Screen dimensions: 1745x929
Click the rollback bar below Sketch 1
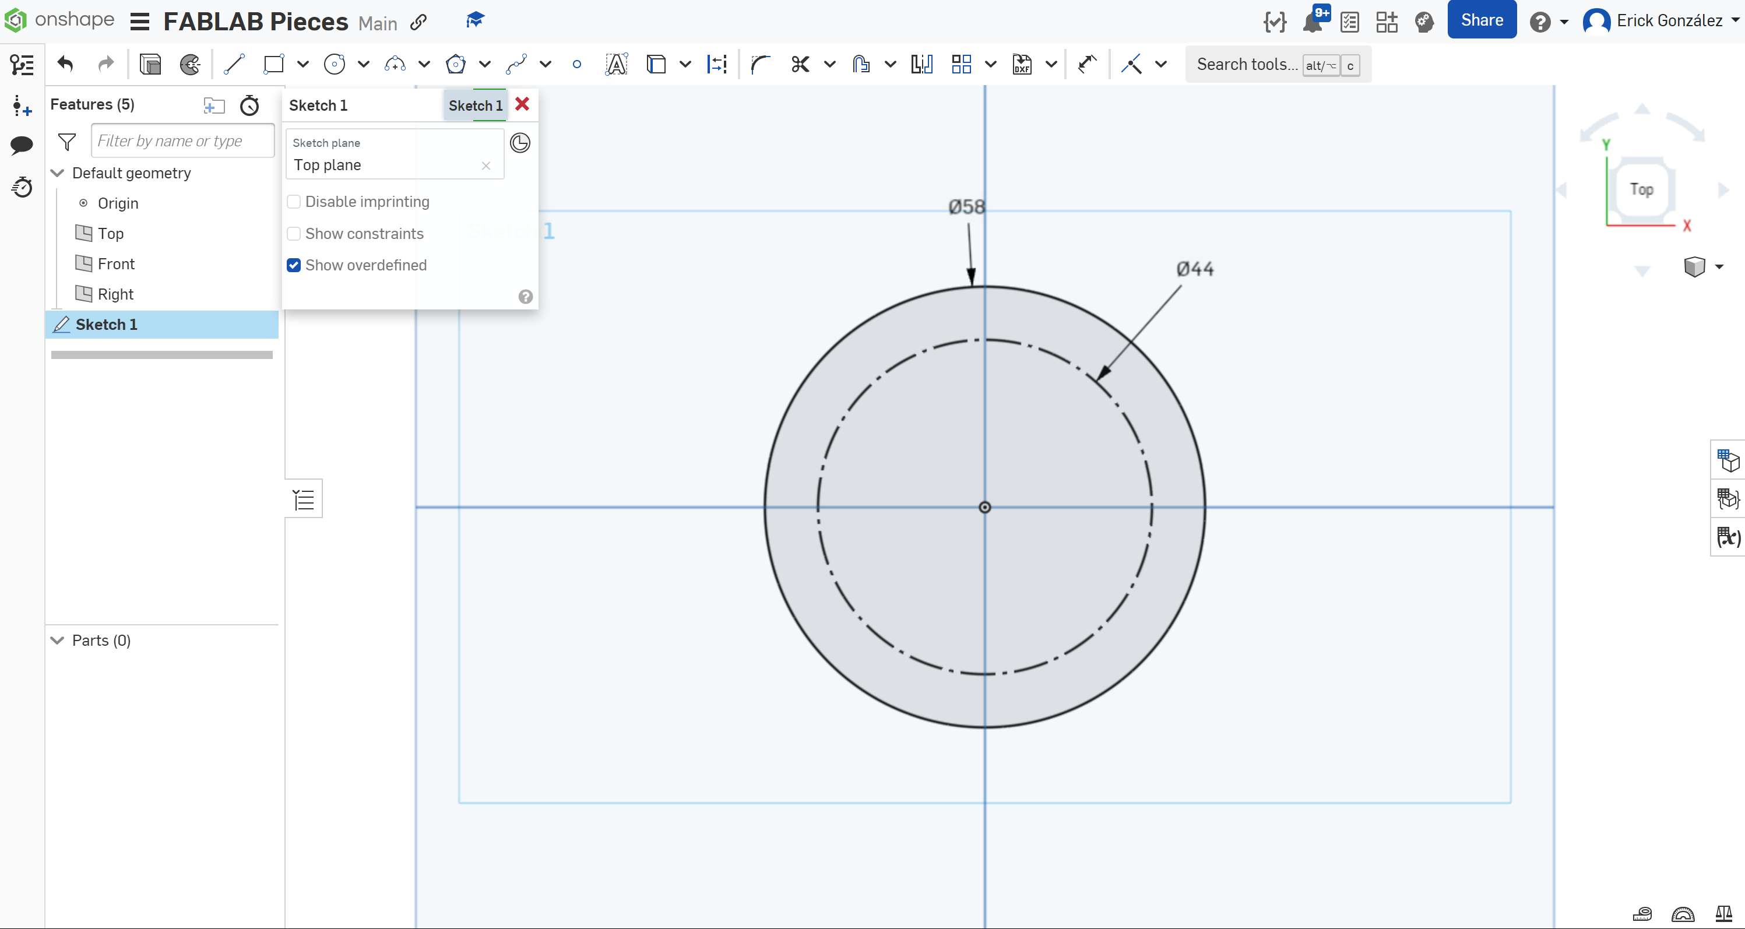click(162, 355)
